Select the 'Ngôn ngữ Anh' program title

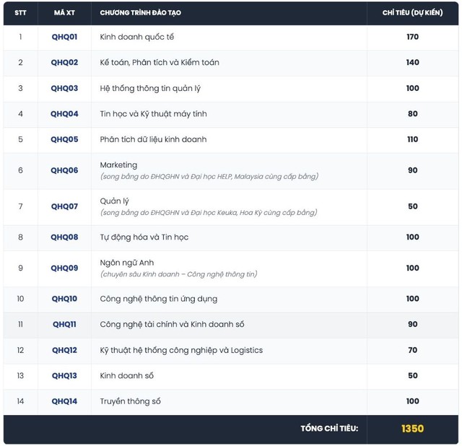tap(127, 263)
